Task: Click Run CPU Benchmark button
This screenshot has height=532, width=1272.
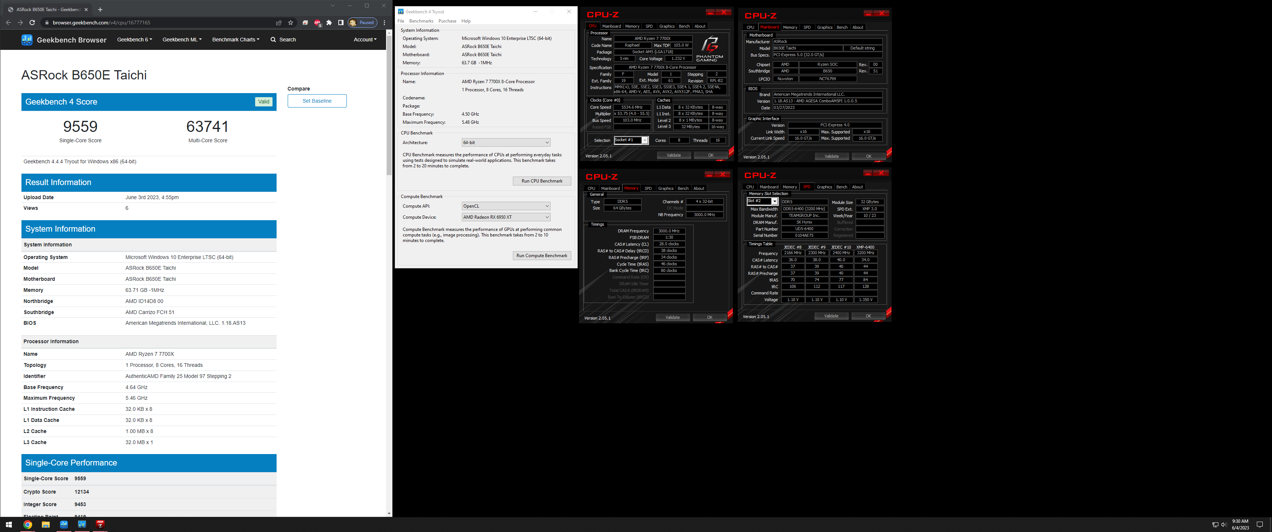Action: coord(542,181)
